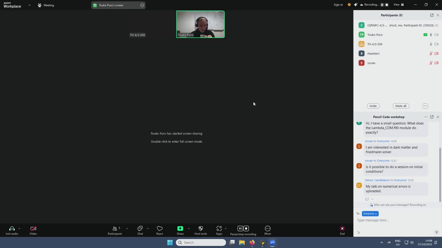This screenshot has height=248, width=442.
Task: Open the More options icon in toolbar
Action: (x=268, y=229)
